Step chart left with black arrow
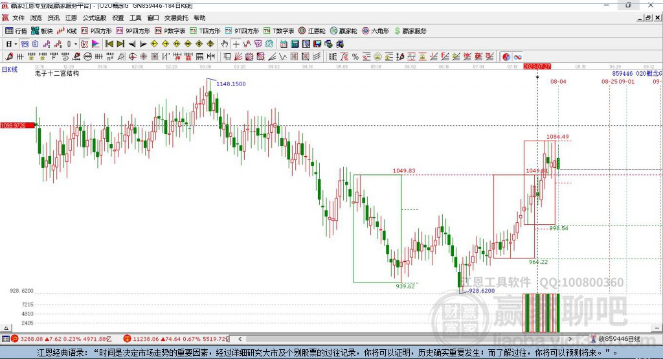663x359 pixels. 132,44
